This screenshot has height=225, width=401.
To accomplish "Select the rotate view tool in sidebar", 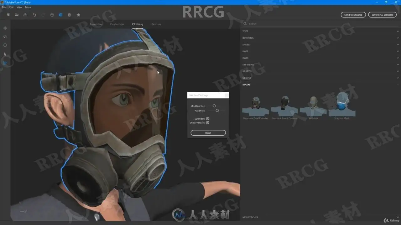I will [5, 37].
